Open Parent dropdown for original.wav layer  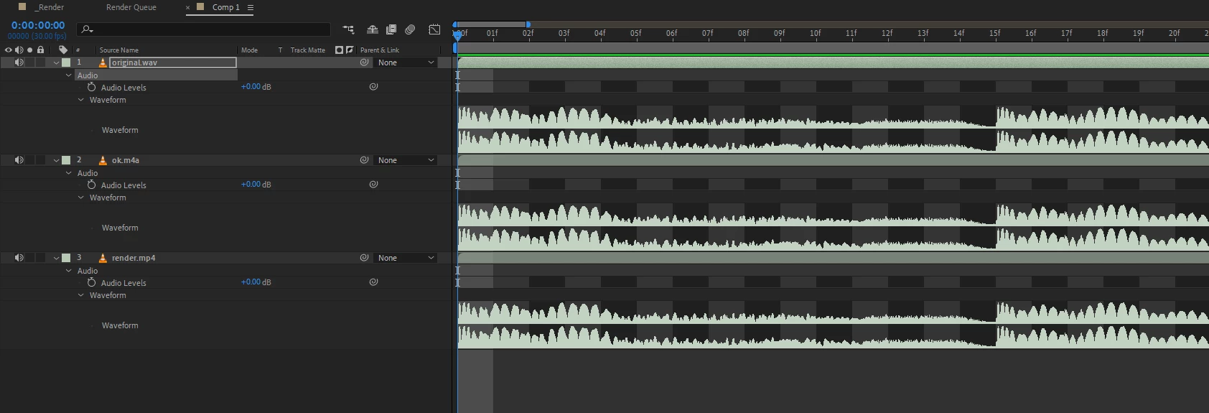coord(406,62)
